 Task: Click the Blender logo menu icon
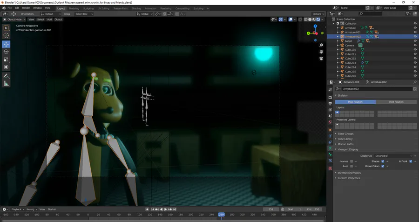pos(3,8)
